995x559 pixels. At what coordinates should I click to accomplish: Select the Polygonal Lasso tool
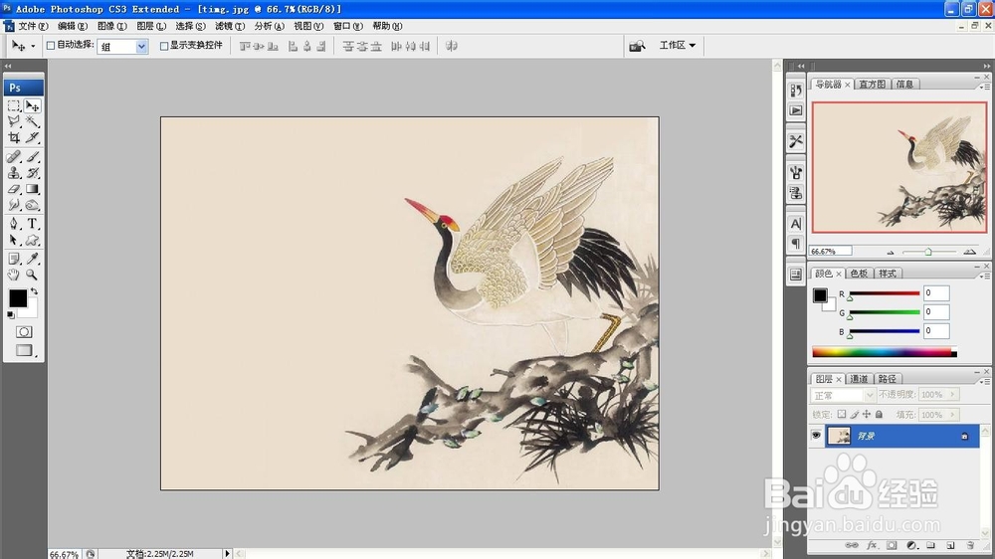pyautogui.click(x=14, y=121)
